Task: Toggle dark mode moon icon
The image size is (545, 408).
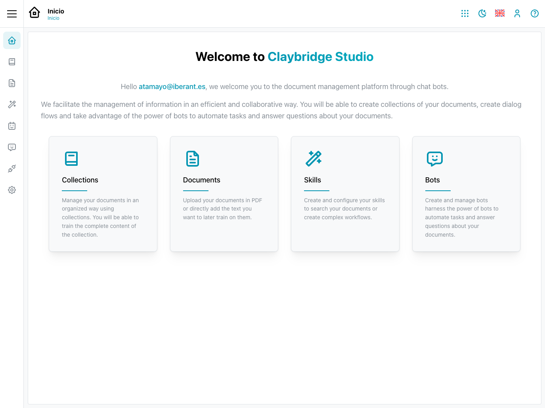Action: tap(482, 13)
